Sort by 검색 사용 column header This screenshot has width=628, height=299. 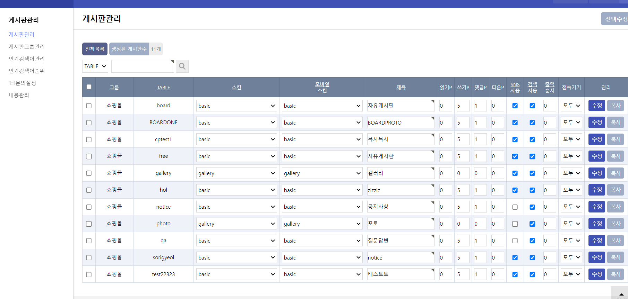(x=532, y=87)
